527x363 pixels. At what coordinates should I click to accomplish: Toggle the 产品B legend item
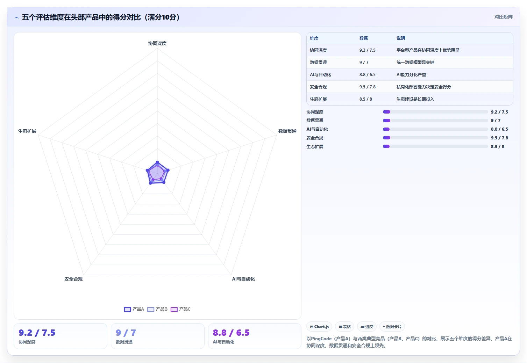click(x=157, y=309)
